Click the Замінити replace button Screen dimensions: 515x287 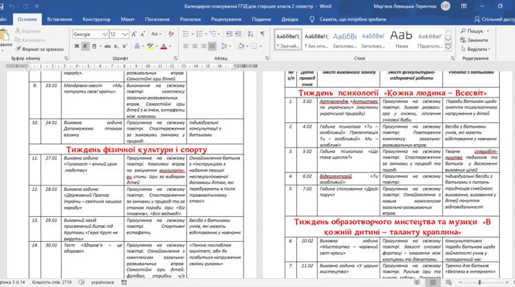coord(474,40)
